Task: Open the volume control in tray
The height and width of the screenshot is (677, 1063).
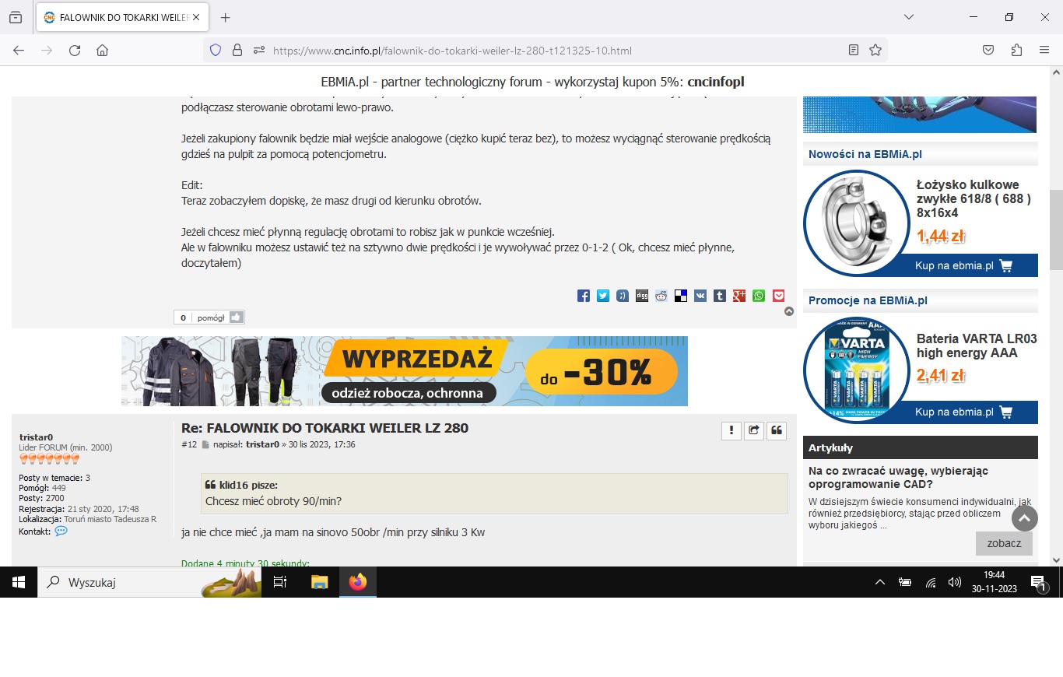Action: [955, 582]
